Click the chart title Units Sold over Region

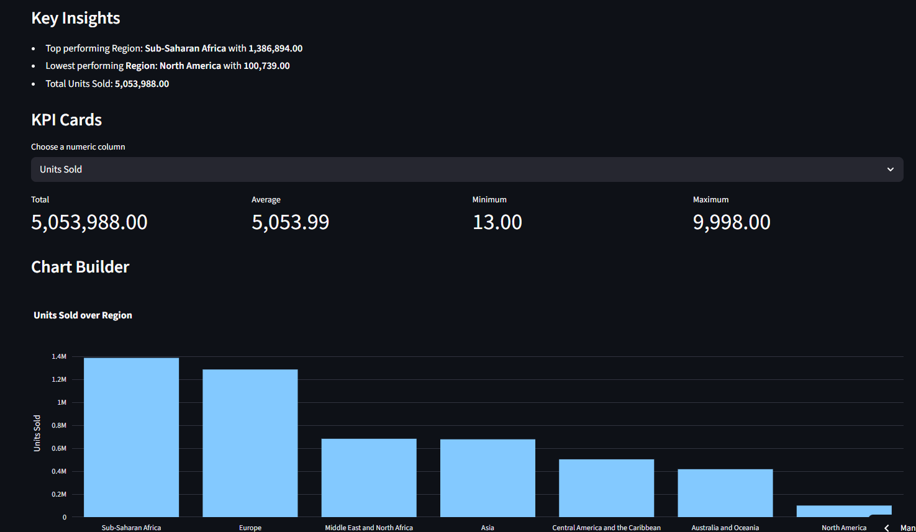pos(83,315)
